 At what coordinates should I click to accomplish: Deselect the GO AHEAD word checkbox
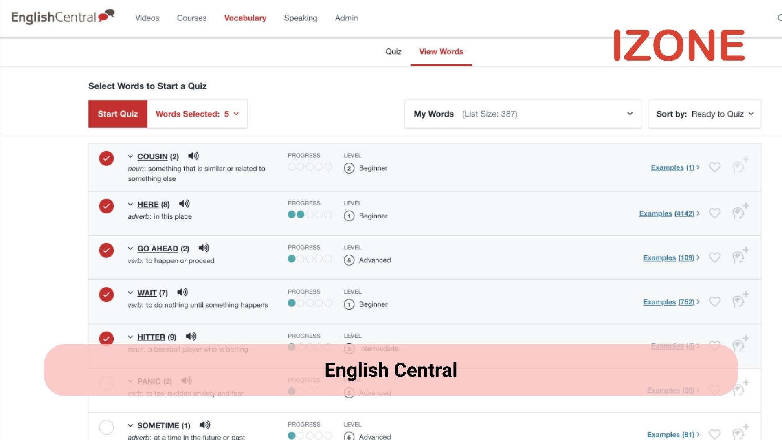106,250
